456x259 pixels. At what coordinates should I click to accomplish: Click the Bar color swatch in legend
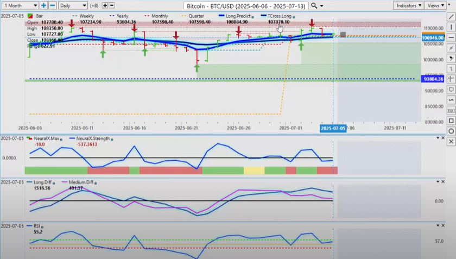(28, 16)
